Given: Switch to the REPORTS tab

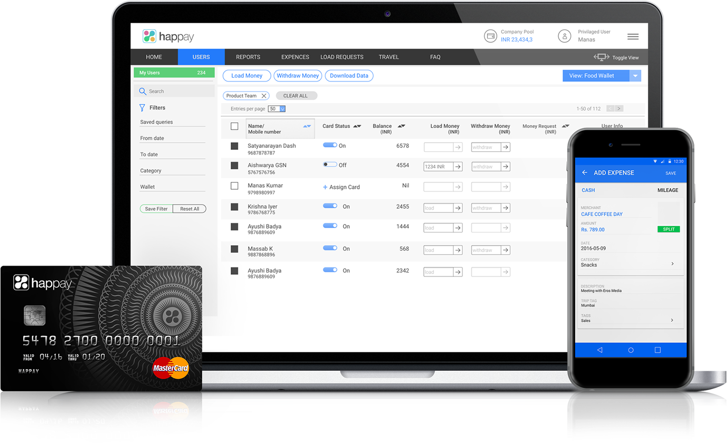Looking at the screenshot, I should (248, 57).
